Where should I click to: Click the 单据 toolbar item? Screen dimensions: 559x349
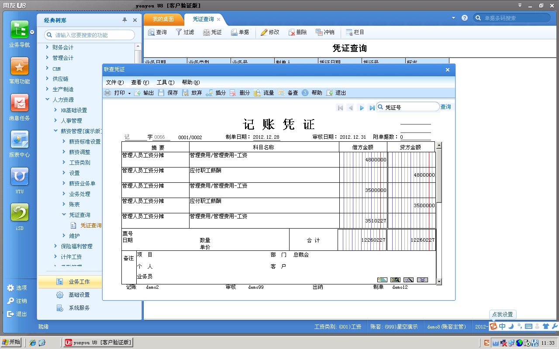(x=240, y=32)
